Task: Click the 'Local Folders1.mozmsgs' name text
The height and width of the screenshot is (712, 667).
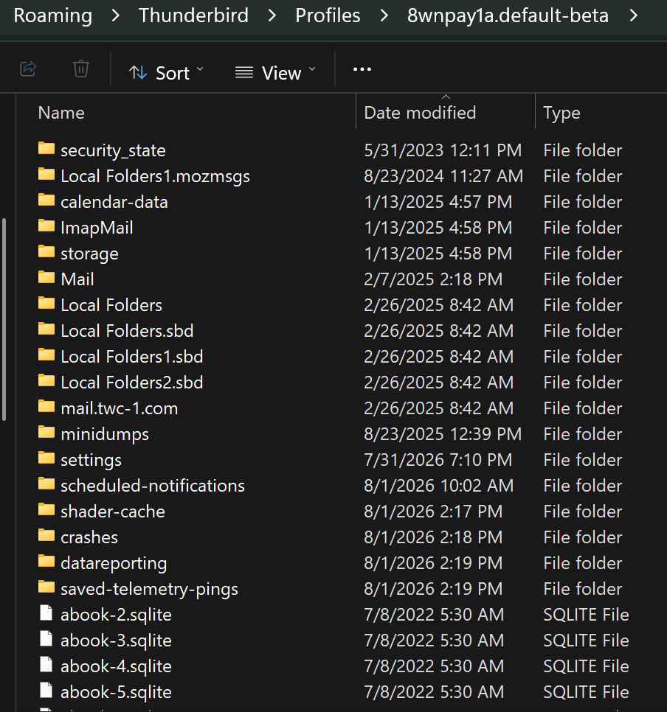Action: click(155, 176)
